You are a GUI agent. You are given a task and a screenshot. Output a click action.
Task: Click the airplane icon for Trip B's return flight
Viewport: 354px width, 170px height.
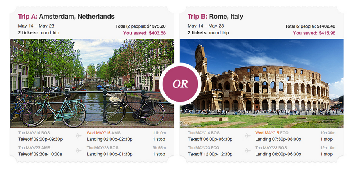(x=248, y=151)
